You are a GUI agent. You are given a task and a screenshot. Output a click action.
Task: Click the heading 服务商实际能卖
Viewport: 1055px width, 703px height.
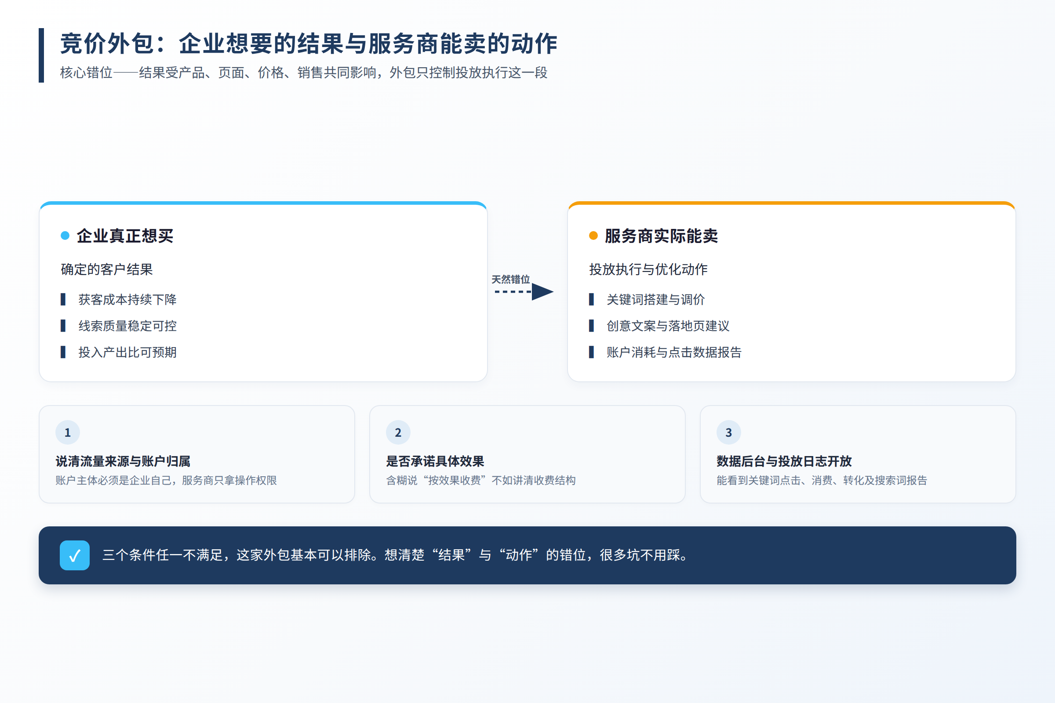(661, 236)
